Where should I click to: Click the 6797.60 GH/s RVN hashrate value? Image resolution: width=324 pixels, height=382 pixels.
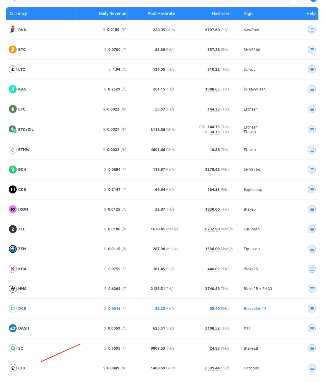217,30
